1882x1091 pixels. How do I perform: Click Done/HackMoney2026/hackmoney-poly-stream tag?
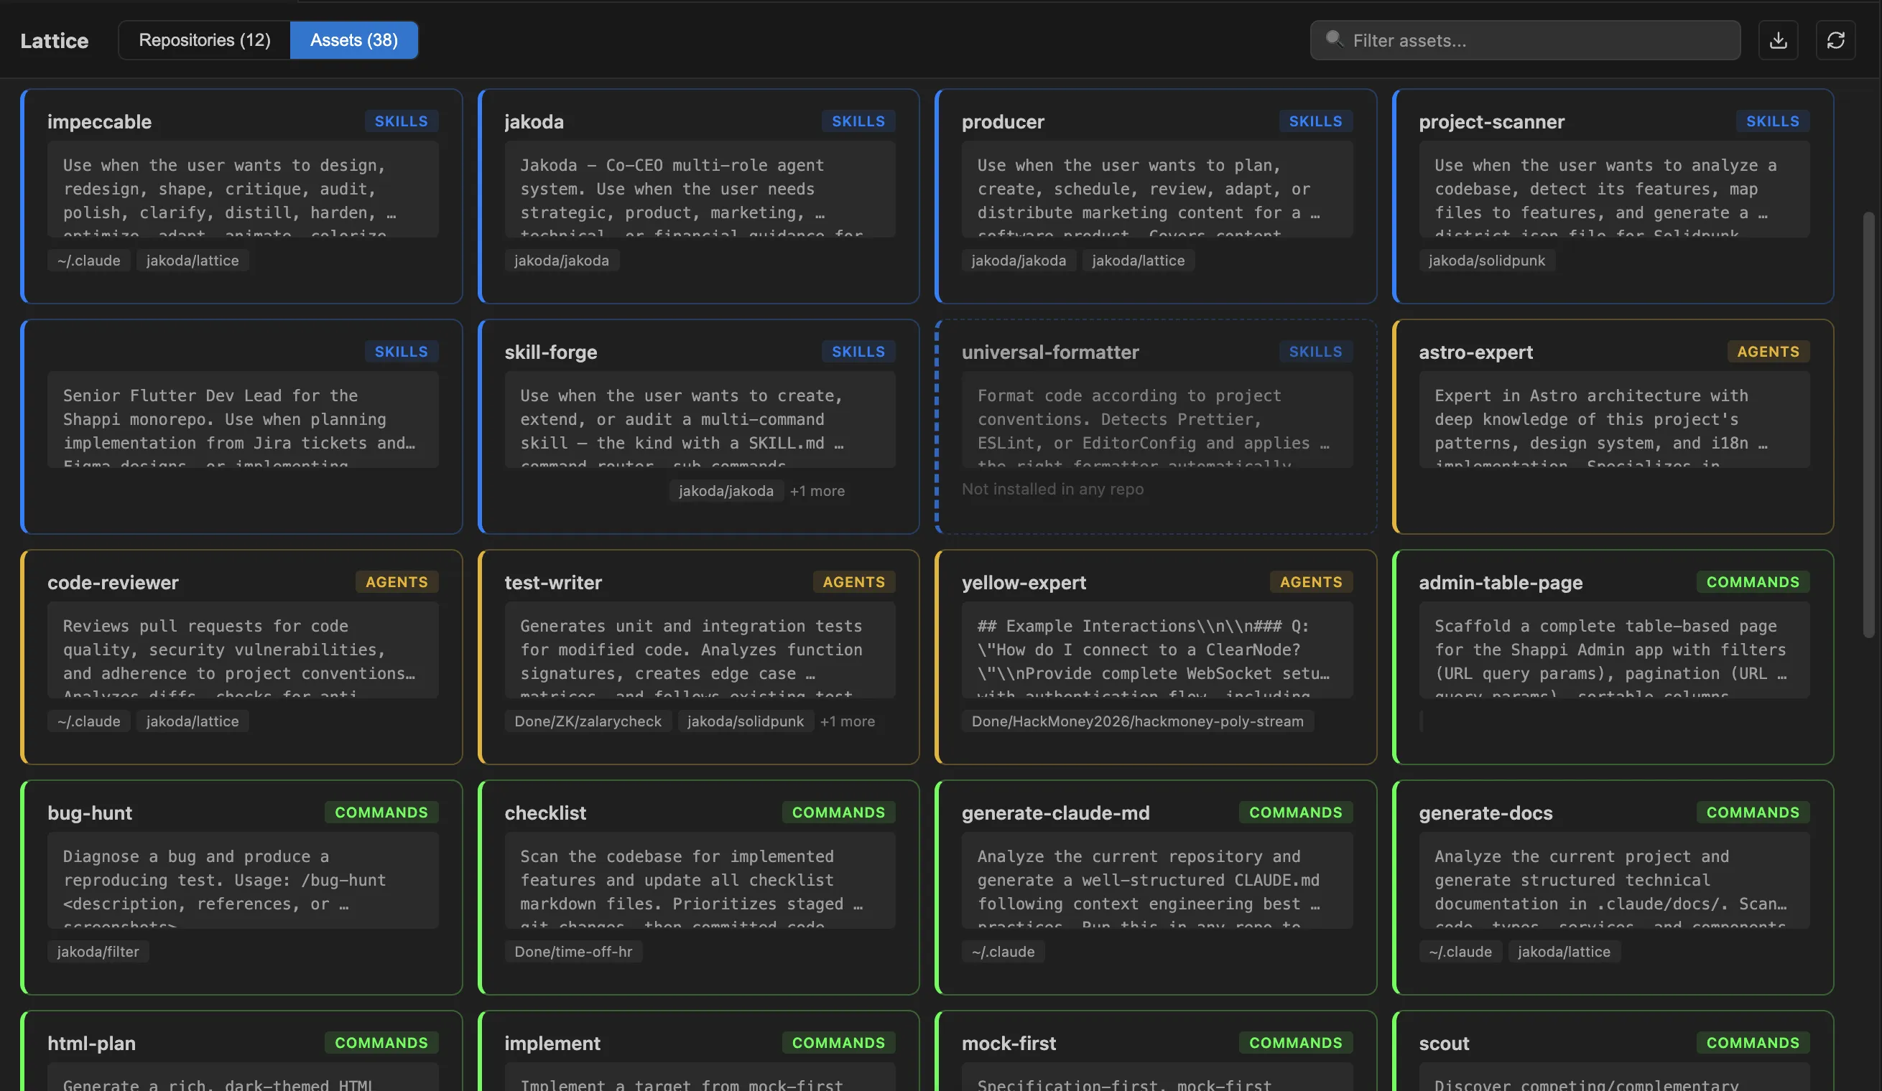click(1137, 721)
